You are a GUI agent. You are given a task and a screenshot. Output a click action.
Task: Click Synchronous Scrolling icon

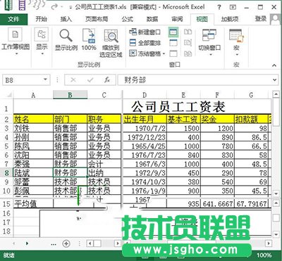point(188,43)
